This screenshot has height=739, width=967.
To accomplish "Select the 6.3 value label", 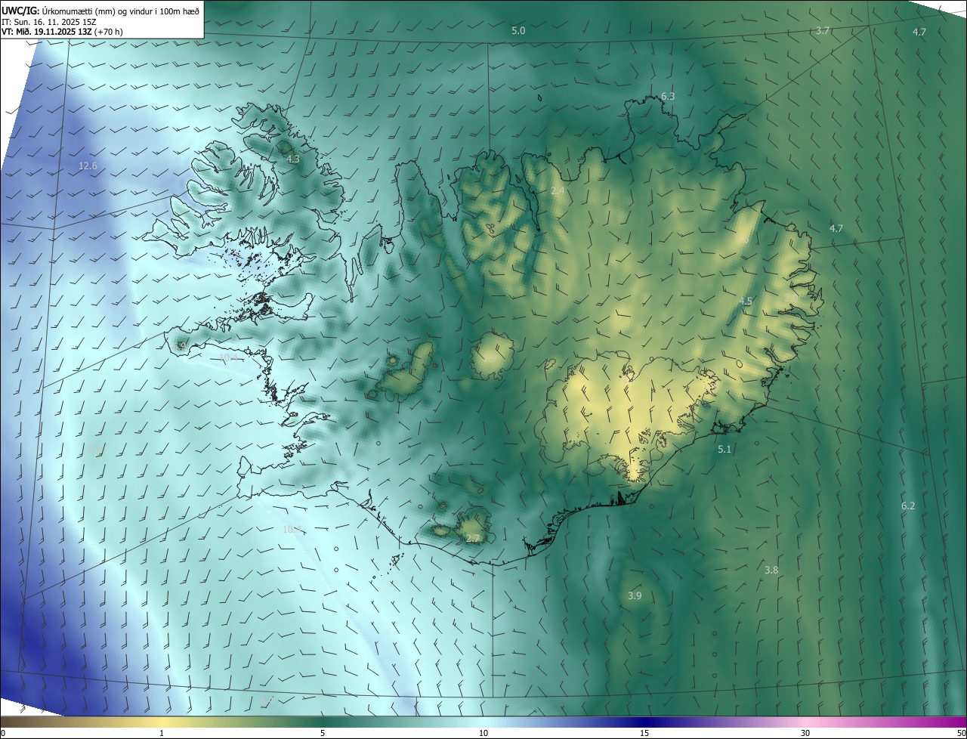I will (x=668, y=96).
